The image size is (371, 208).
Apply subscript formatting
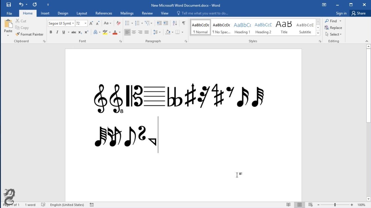[80, 32]
